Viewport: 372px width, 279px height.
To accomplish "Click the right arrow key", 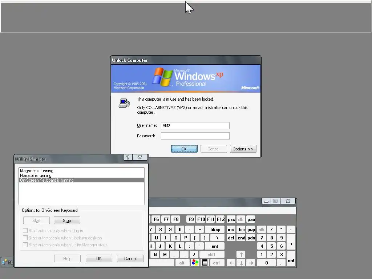I will [x=251, y=263].
